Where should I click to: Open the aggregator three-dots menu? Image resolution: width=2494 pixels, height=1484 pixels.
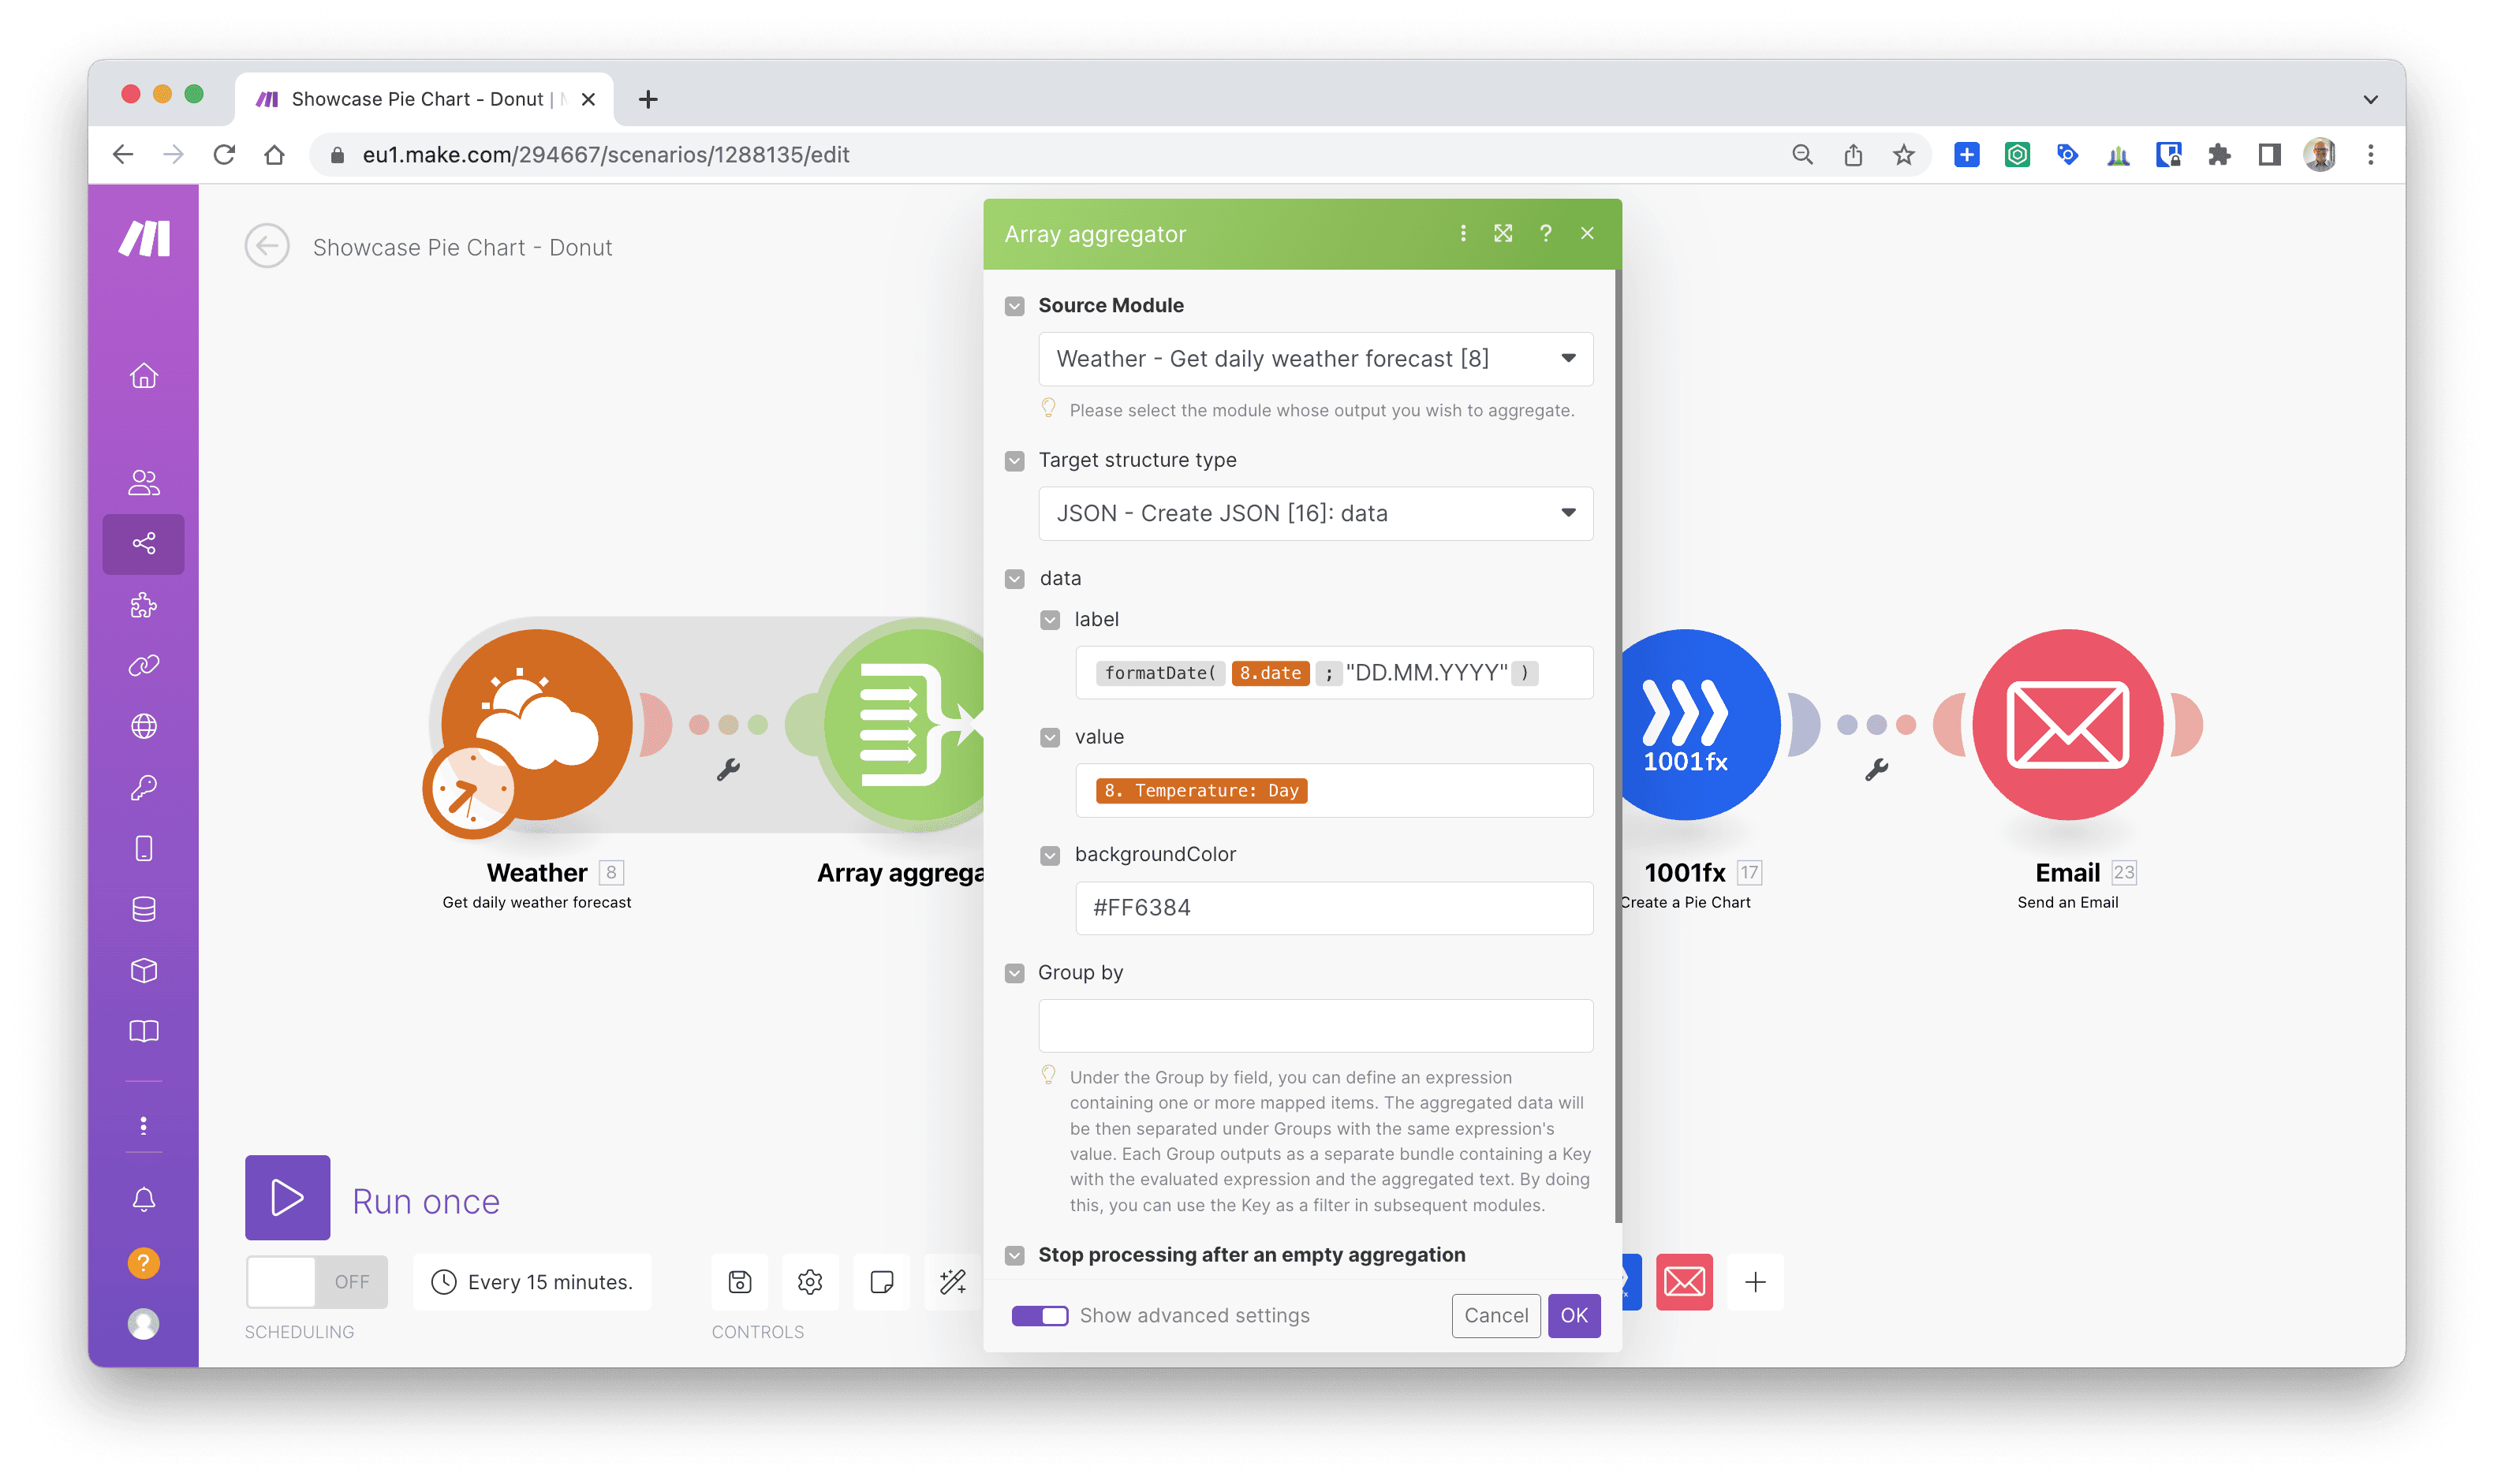(x=1463, y=233)
